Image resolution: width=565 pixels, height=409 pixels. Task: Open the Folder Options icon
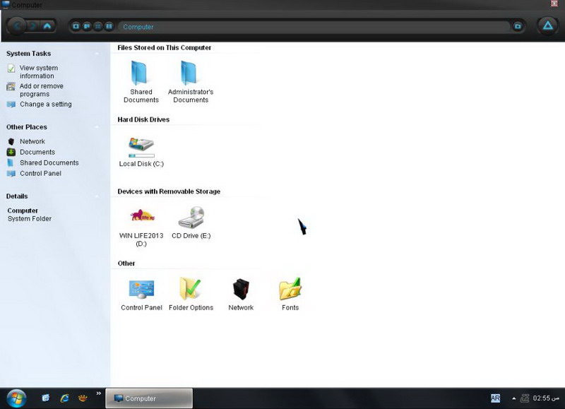(191, 289)
